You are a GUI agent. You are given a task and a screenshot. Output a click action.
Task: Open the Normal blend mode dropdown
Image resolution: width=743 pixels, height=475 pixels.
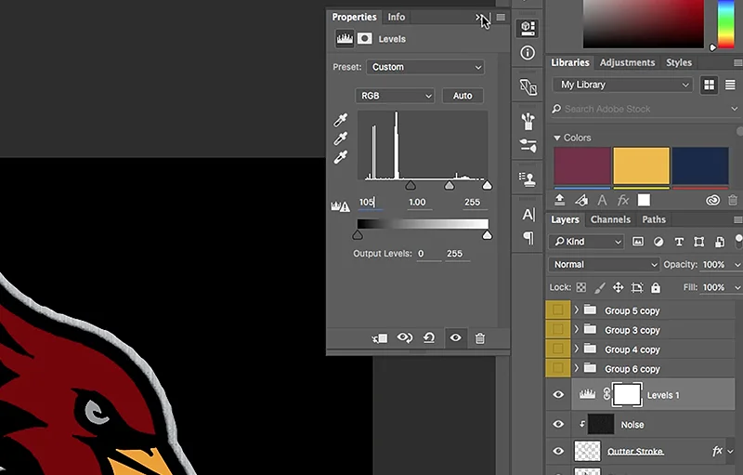(x=604, y=265)
